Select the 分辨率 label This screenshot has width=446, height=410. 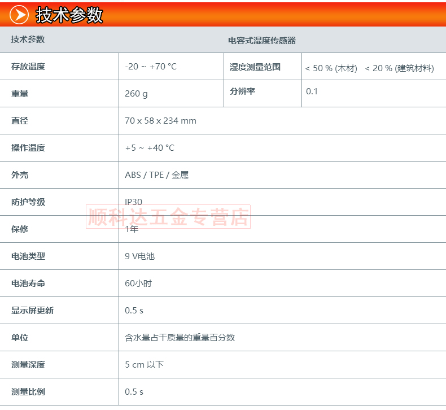242,91
